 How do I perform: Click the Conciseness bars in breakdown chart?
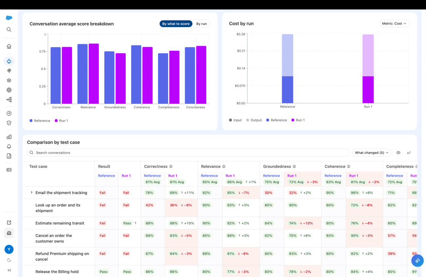[196, 75]
